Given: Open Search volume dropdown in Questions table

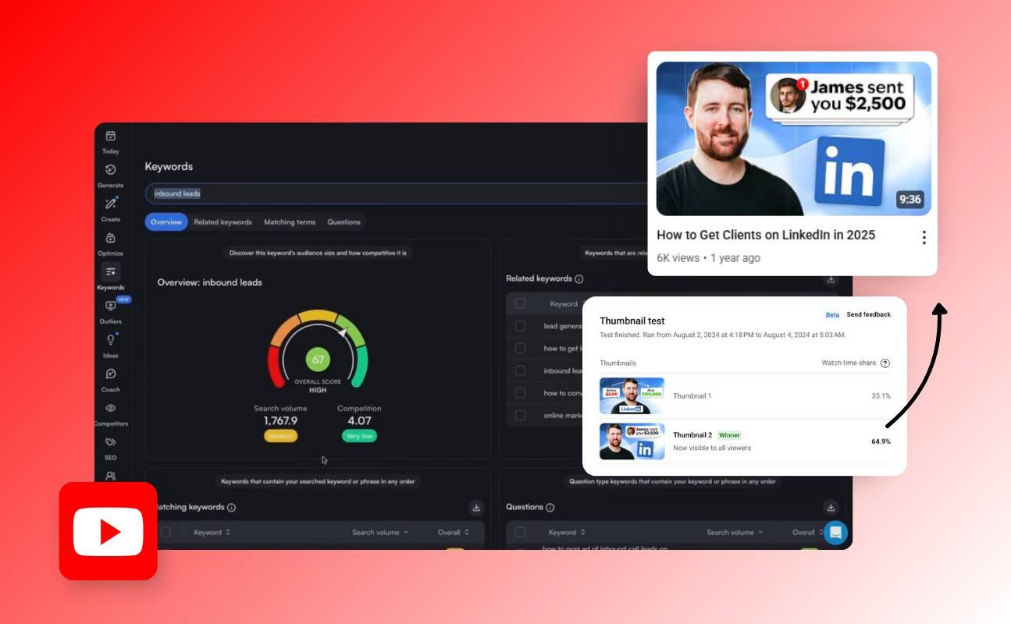Looking at the screenshot, I should click(735, 533).
